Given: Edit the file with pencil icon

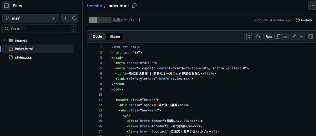Looking at the screenshot, I should click(294, 37).
